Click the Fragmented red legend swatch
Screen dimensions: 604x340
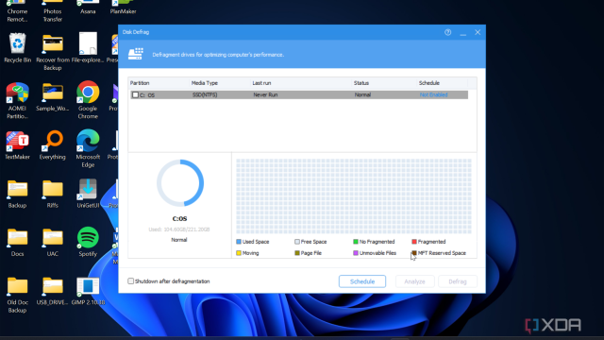[x=414, y=242]
